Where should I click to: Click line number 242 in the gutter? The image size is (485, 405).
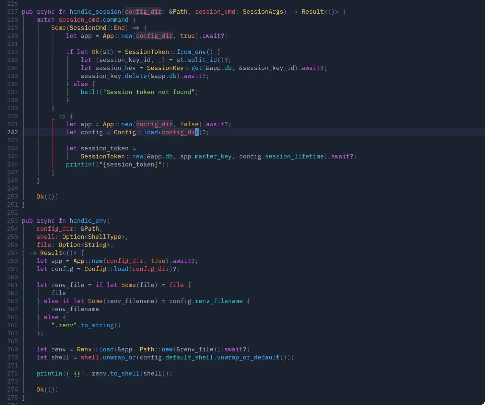click(12, 132)
